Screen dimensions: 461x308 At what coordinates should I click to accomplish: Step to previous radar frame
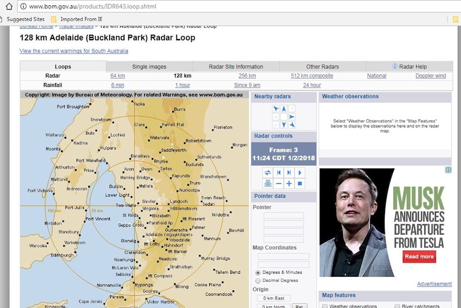click(279, 172)
